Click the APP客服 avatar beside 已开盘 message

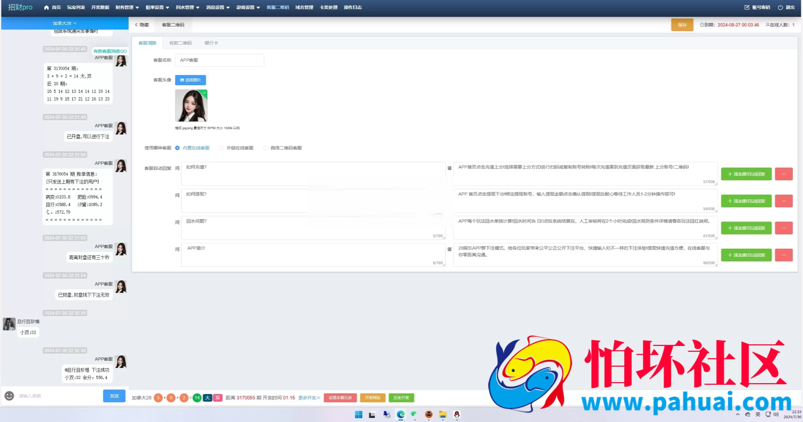pos(121,128)
